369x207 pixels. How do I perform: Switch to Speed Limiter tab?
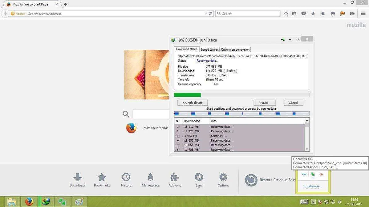(209, 49)
